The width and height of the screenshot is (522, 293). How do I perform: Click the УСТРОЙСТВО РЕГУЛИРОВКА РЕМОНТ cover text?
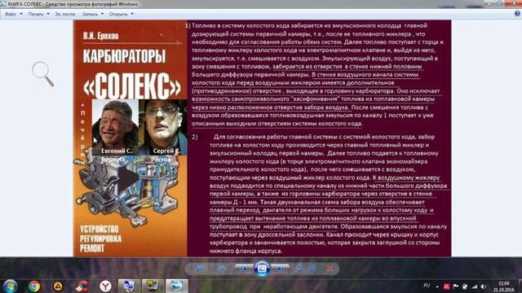click(101, 238)
